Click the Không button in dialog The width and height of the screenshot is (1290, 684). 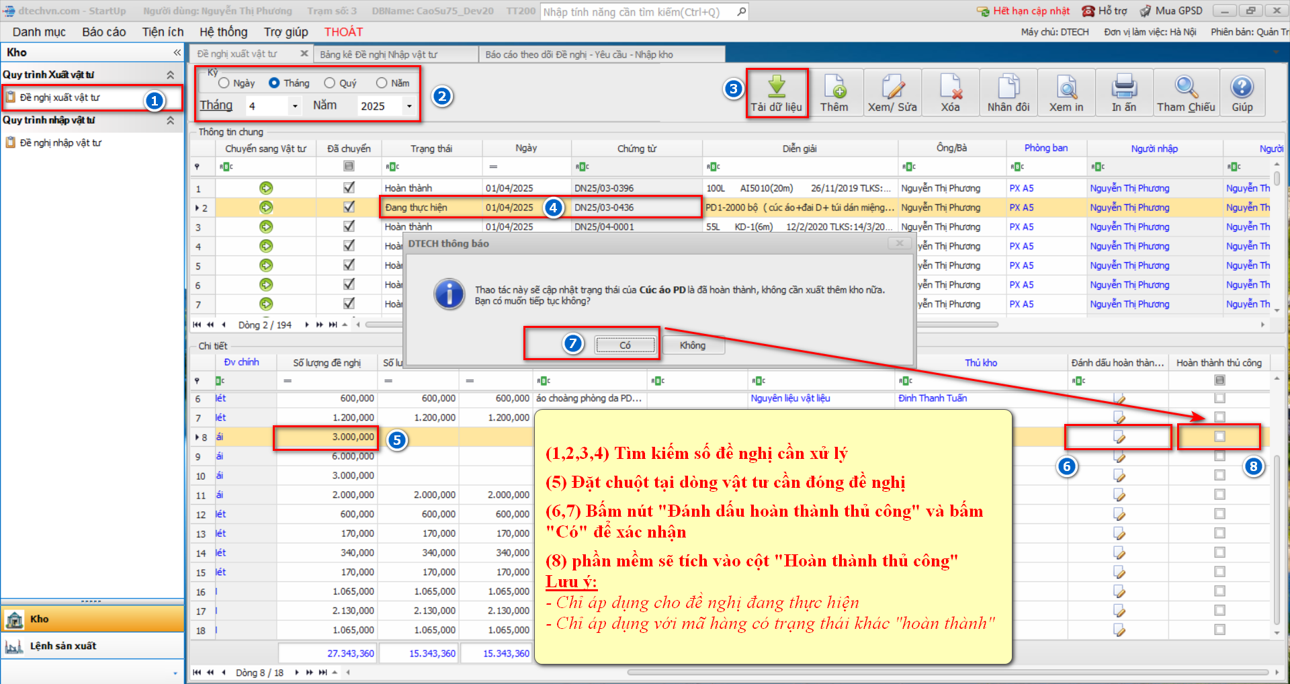coord(692,345)
